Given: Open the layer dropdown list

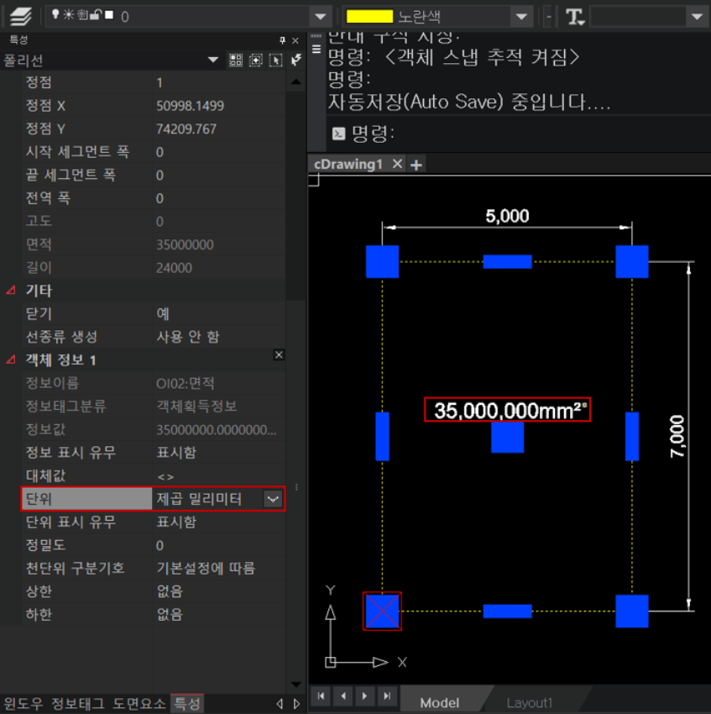Looking at the screenshot, I should coord(319,17).
